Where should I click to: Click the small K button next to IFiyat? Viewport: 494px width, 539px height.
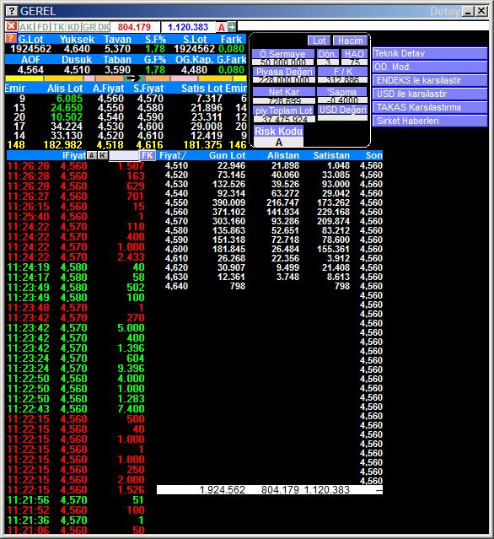pos(102,155)
